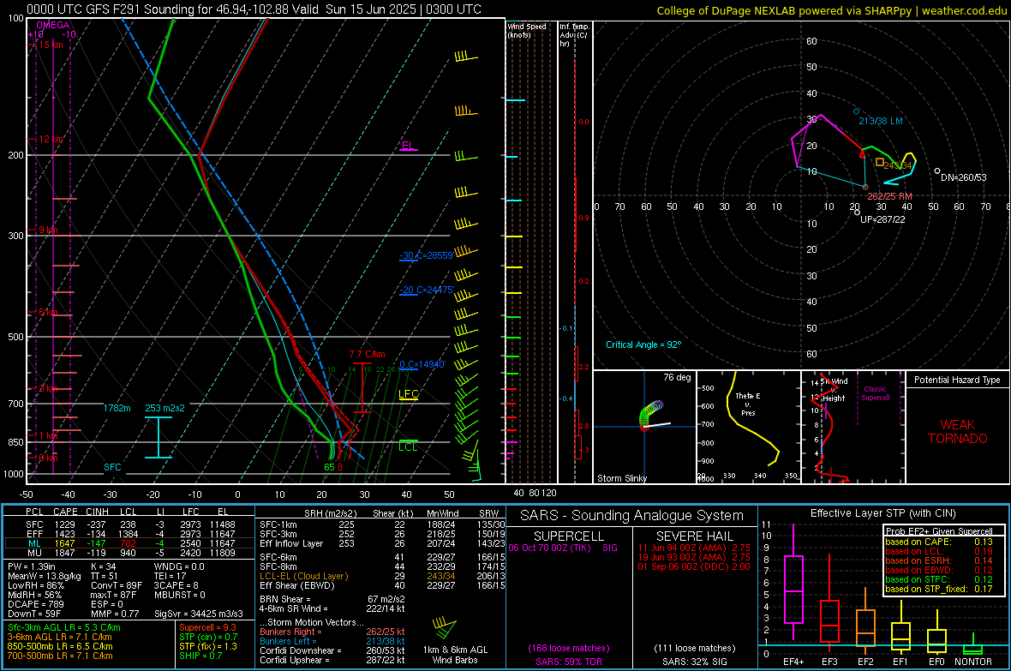Click the 'Theta-E v. Pres' inset label
1011x671 pixels.
tap(748, 404)
